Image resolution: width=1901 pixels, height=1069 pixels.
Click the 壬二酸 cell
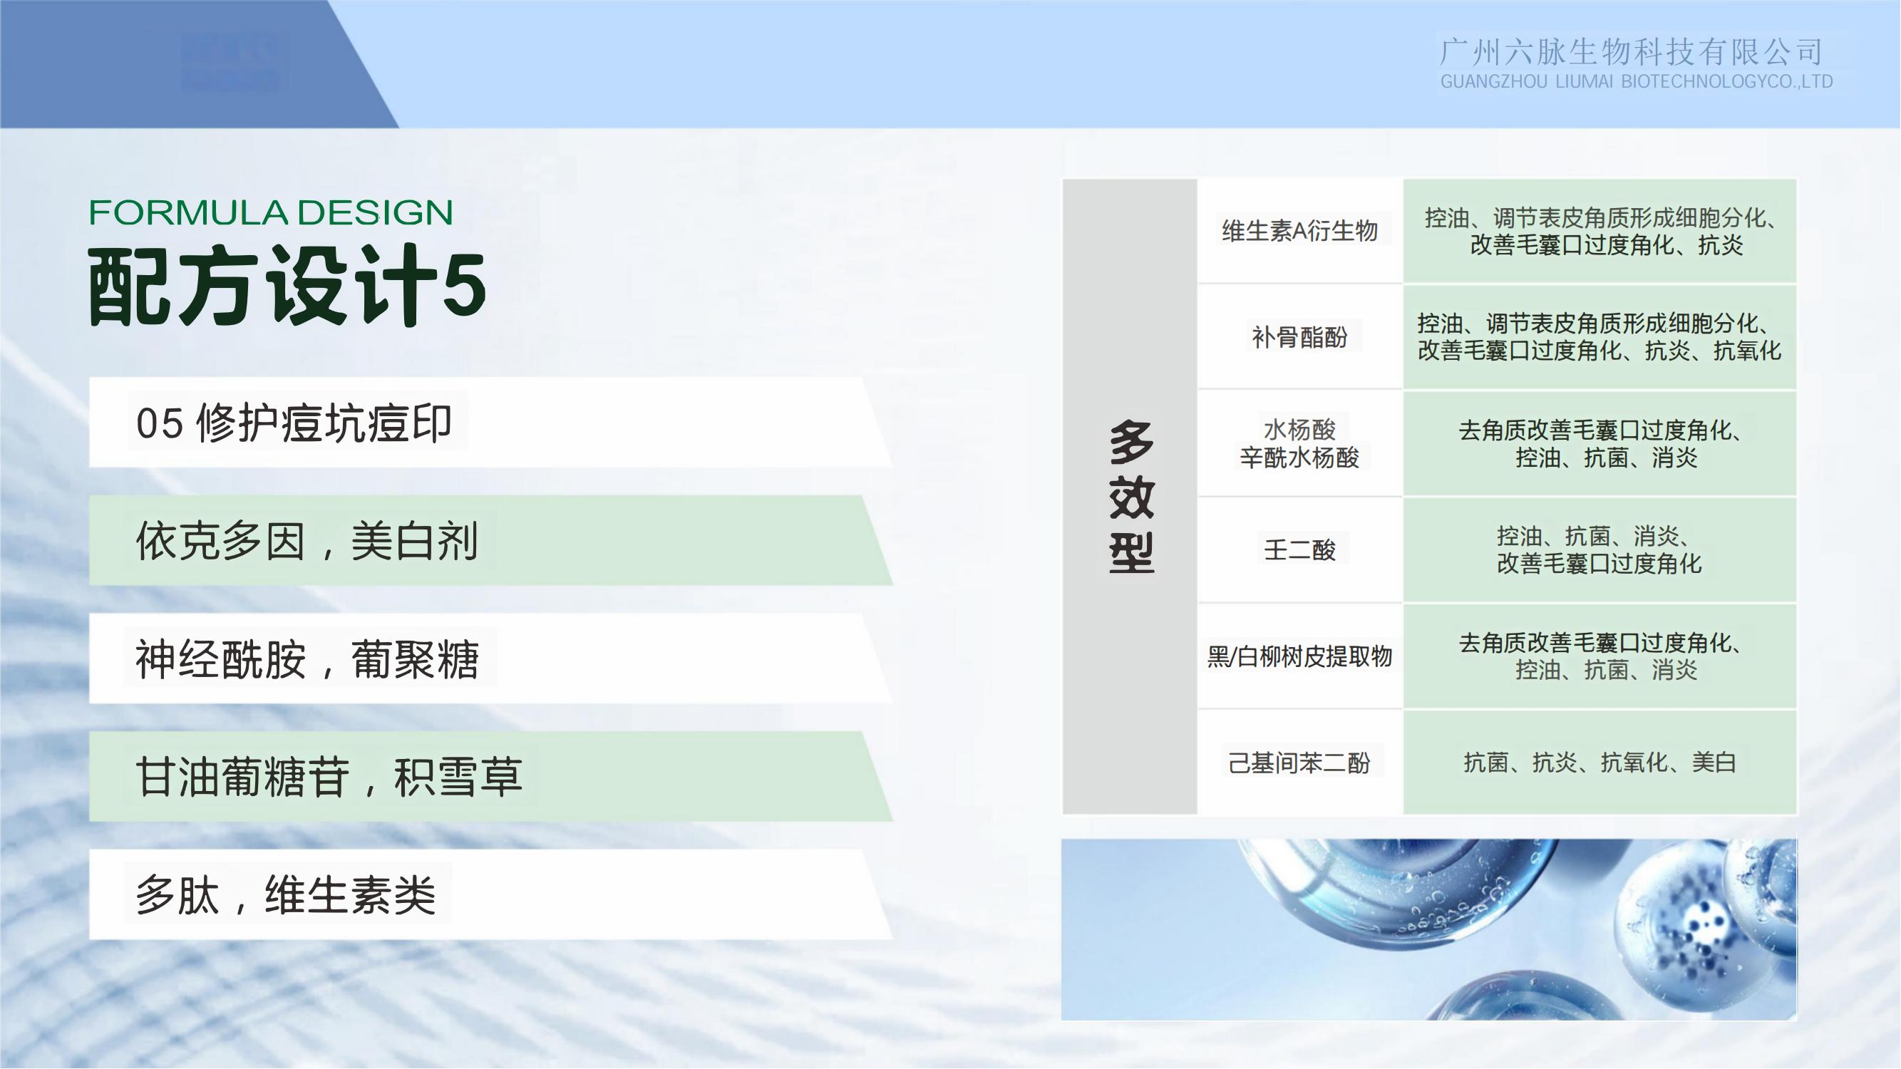pyautogui.click(x=1300, y=549)
